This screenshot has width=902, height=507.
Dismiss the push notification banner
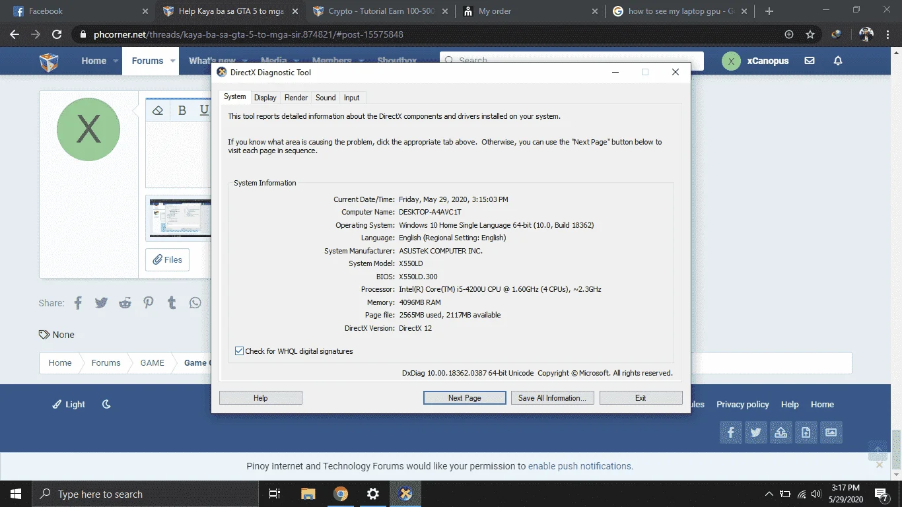click(x=879, y=465)
